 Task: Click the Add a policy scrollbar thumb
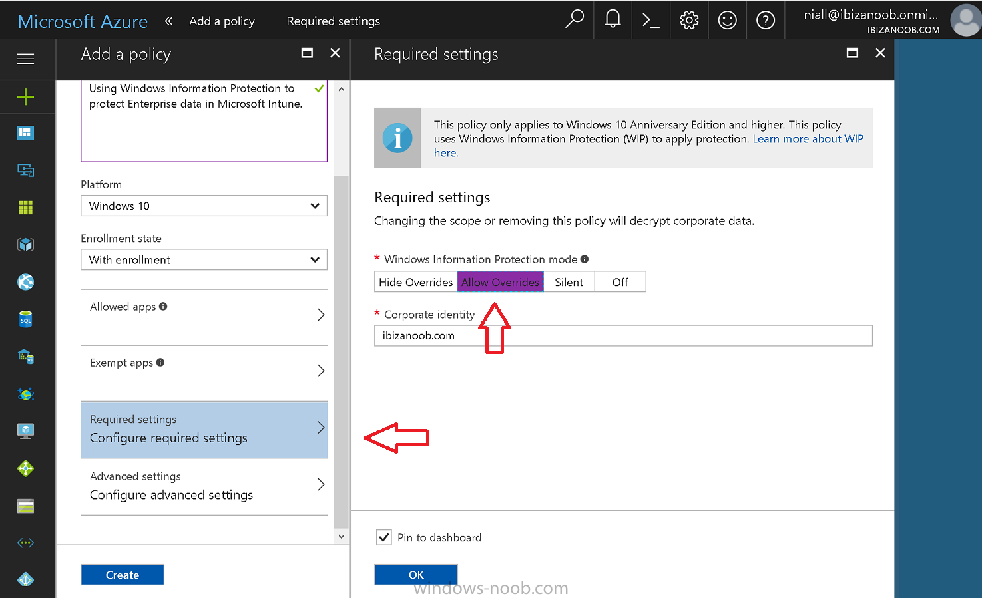coord(341,351)
